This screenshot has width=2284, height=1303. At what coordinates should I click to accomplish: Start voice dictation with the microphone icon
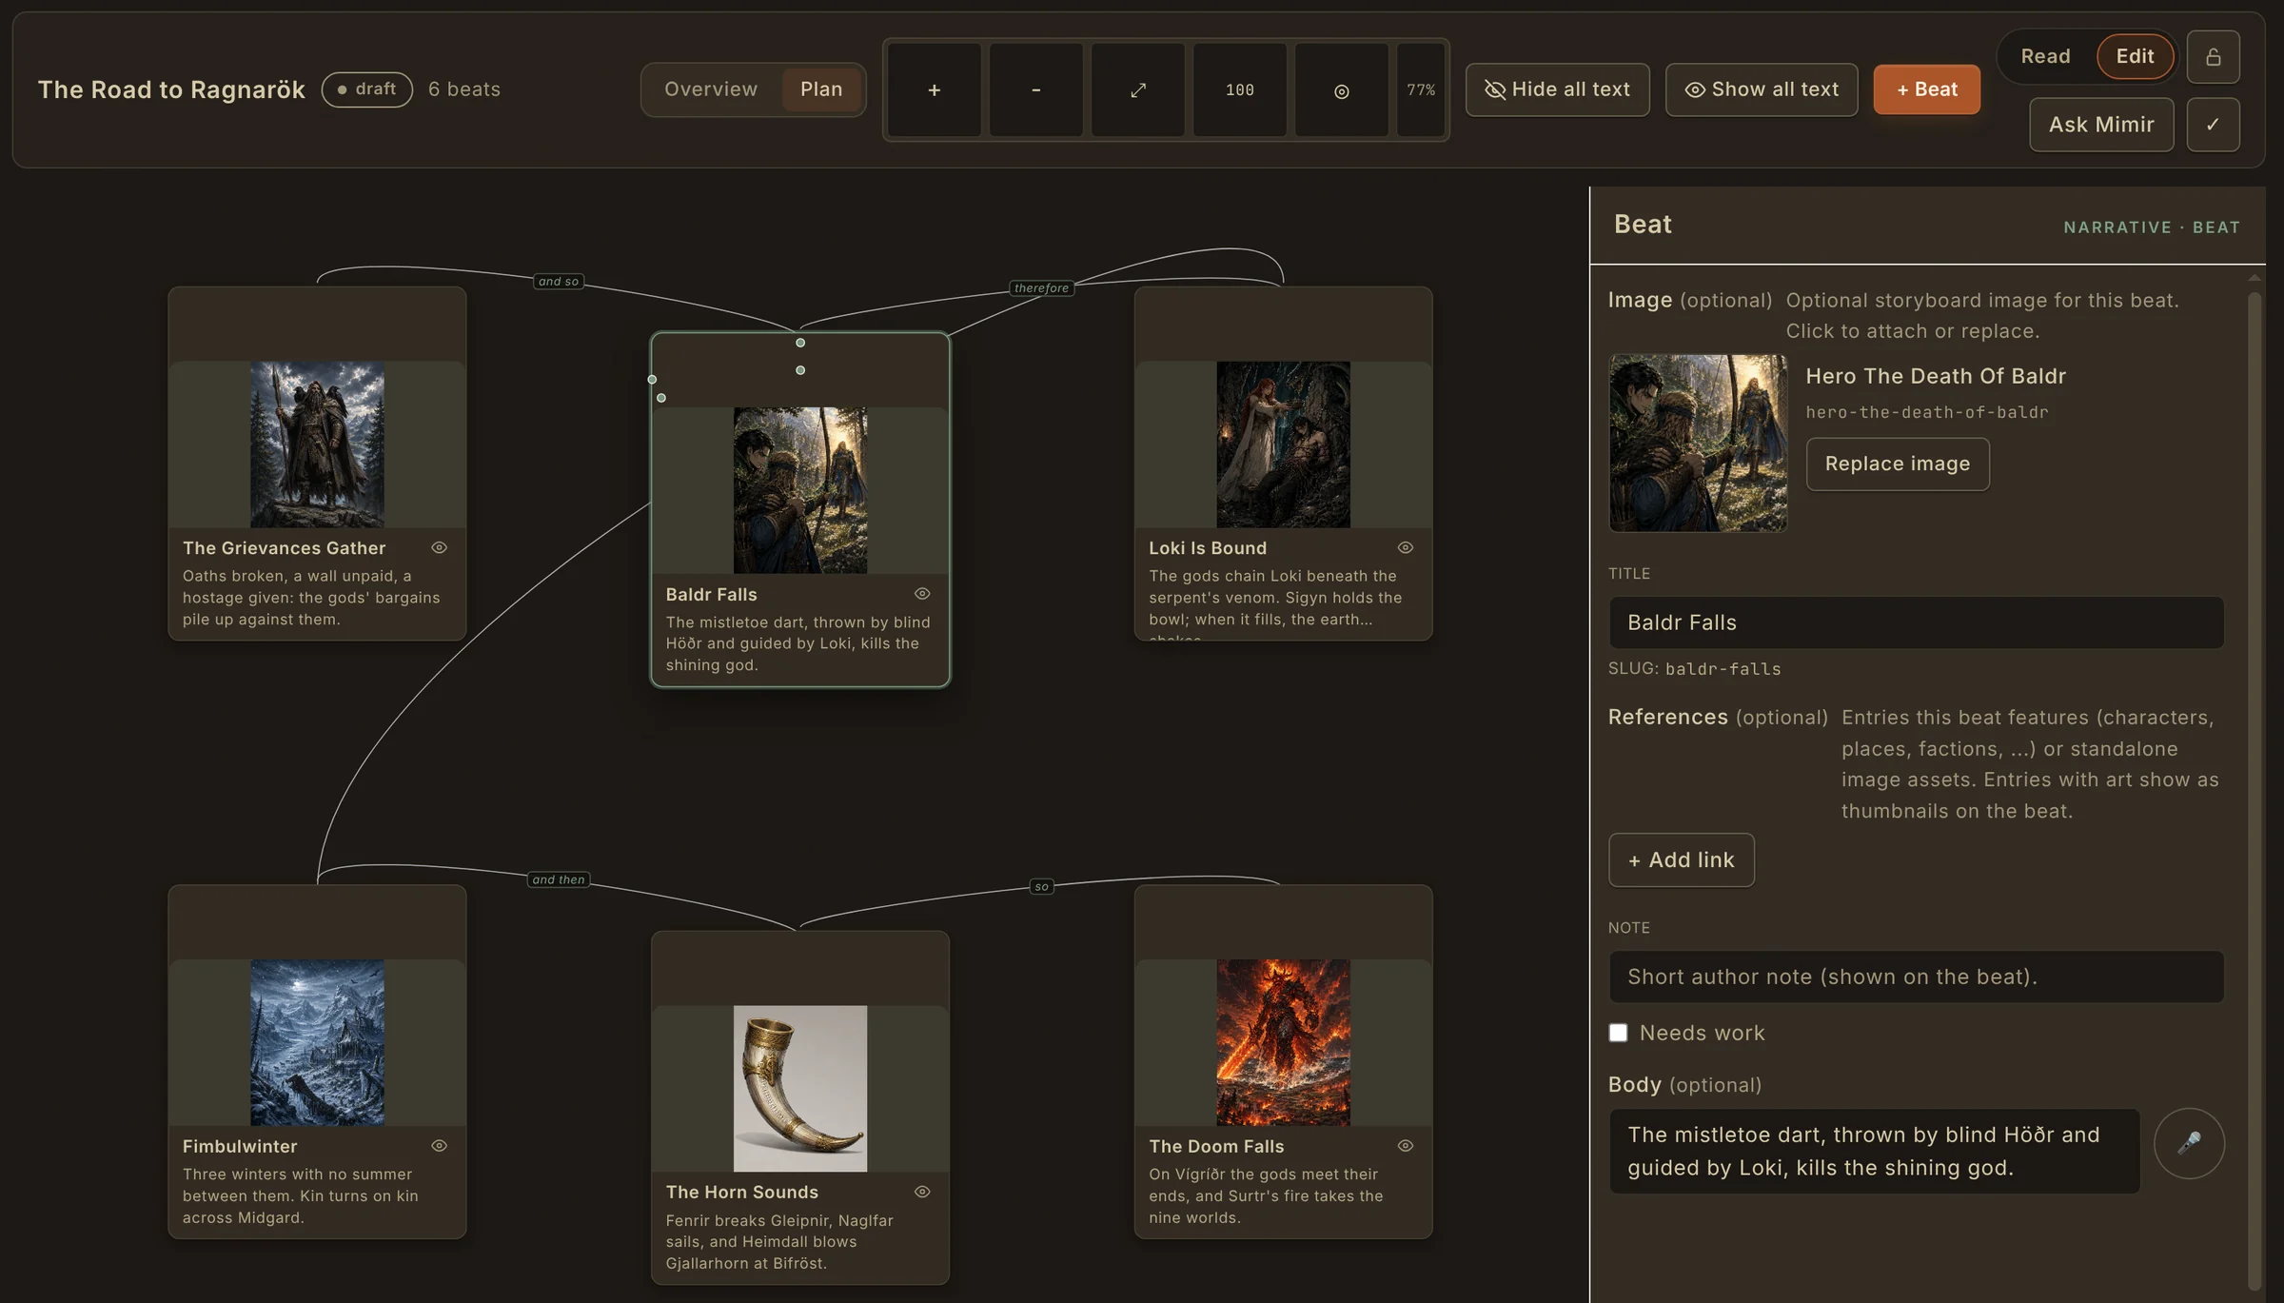(2189, 1143)
